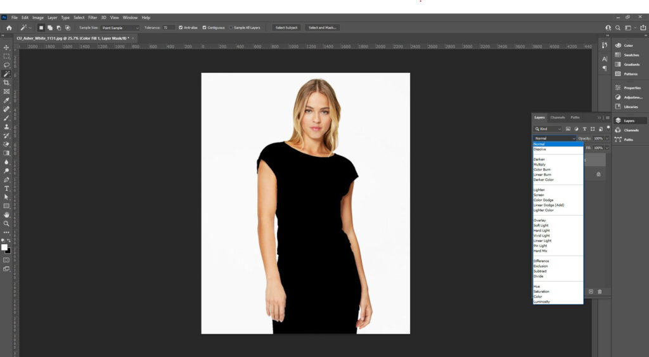This screenshot has width=649, height=357.
Task: Select the Rectangular Marquee tool
Action: [6, 56]
